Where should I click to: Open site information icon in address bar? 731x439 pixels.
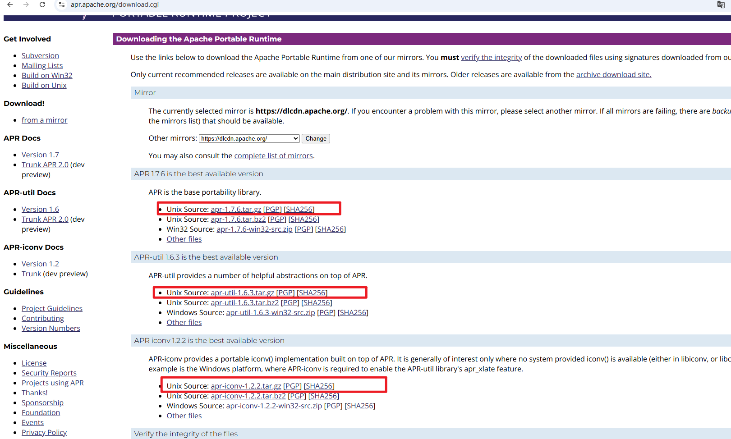[62, 5]
